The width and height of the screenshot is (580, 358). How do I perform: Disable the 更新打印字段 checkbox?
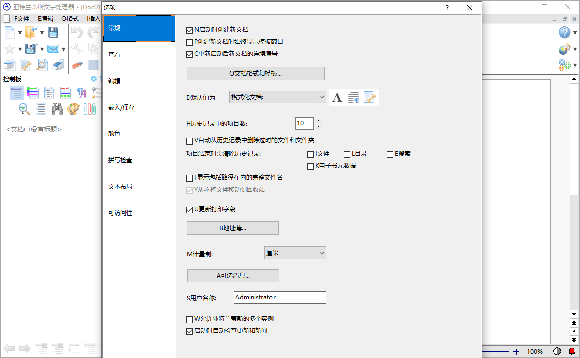(190, 209)
